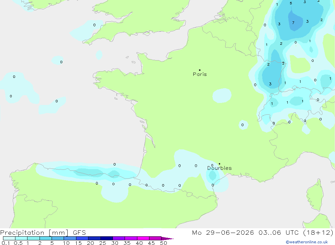The width and height of the screenshot is (335, 245).
Task: Select the 5–10 mm legend swatch
Action: (58, 238)
